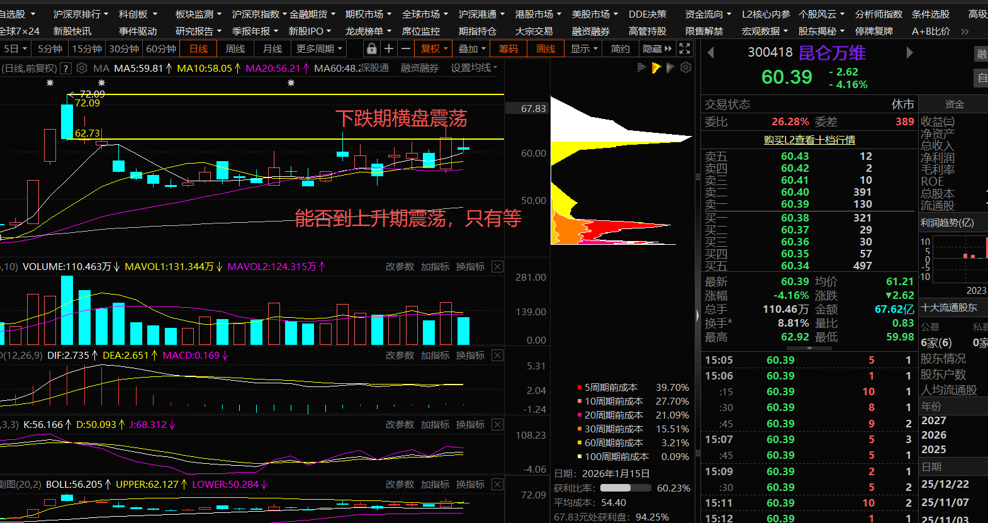Image resolution: width=988 pixels, height=523 pixels.
Task: Zoom in chart with plus icon
Action: (389, 48)
